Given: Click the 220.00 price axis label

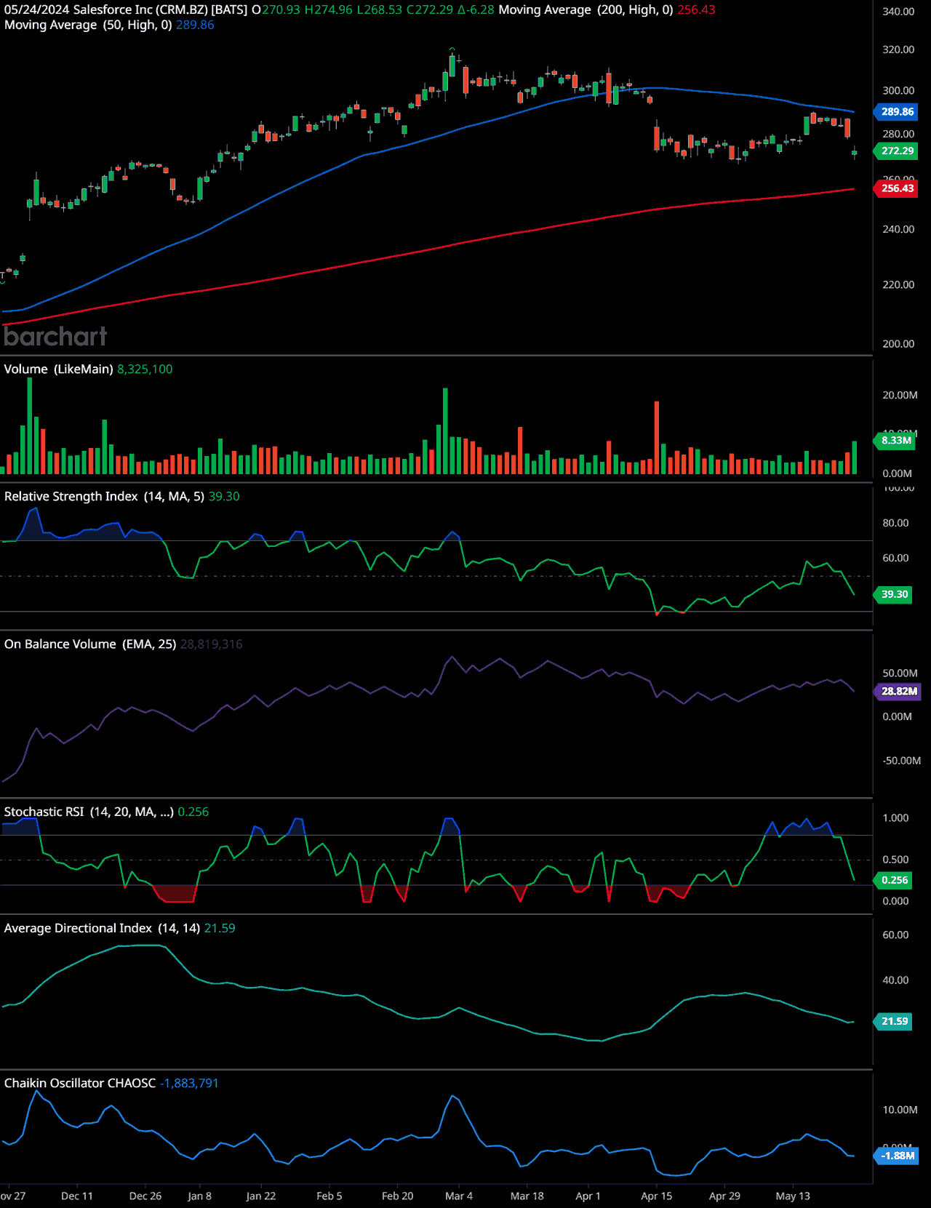Looking at the screenshot, I should point(898,284).
